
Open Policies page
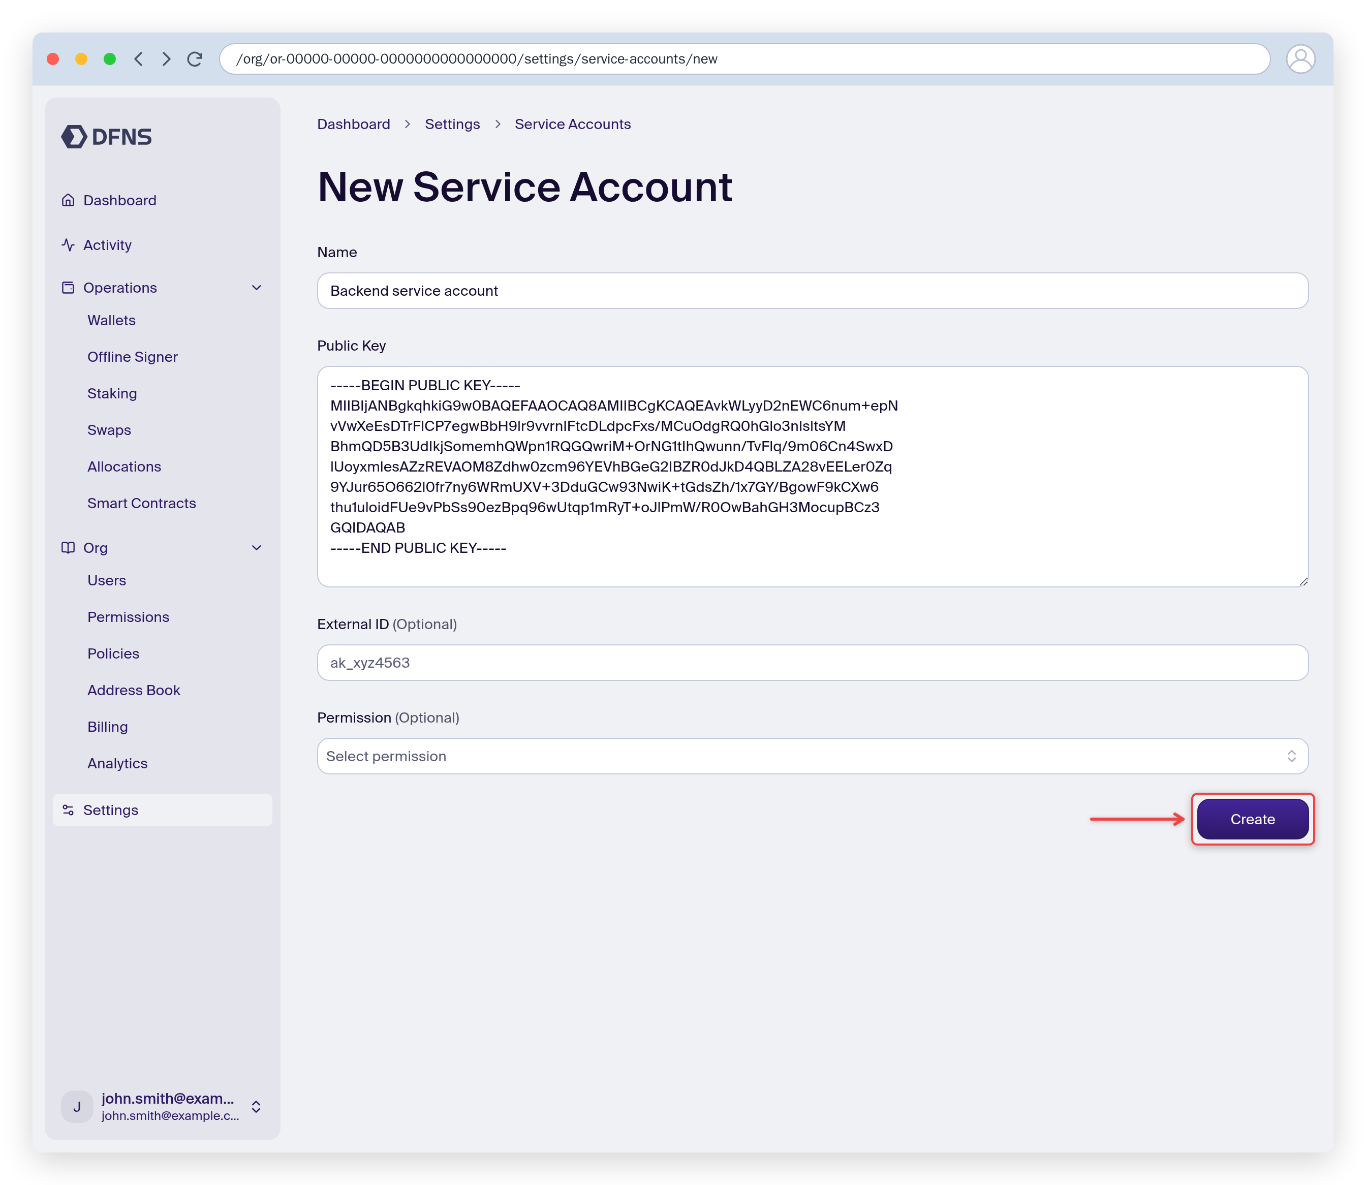point(113,653)
